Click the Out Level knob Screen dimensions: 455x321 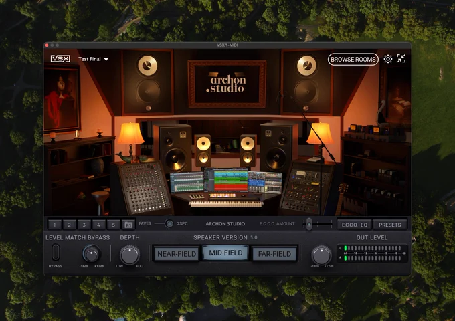coord(321,255)
